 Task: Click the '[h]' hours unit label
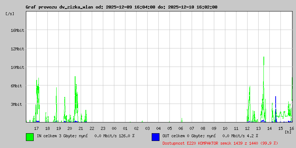pos(288,132)
